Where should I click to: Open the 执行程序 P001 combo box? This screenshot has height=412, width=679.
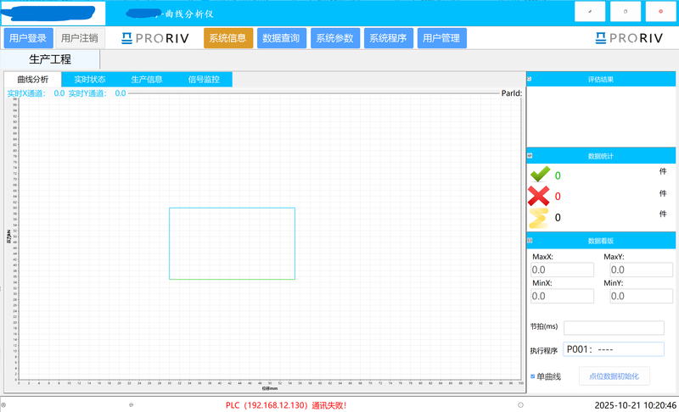coord(614,349)
